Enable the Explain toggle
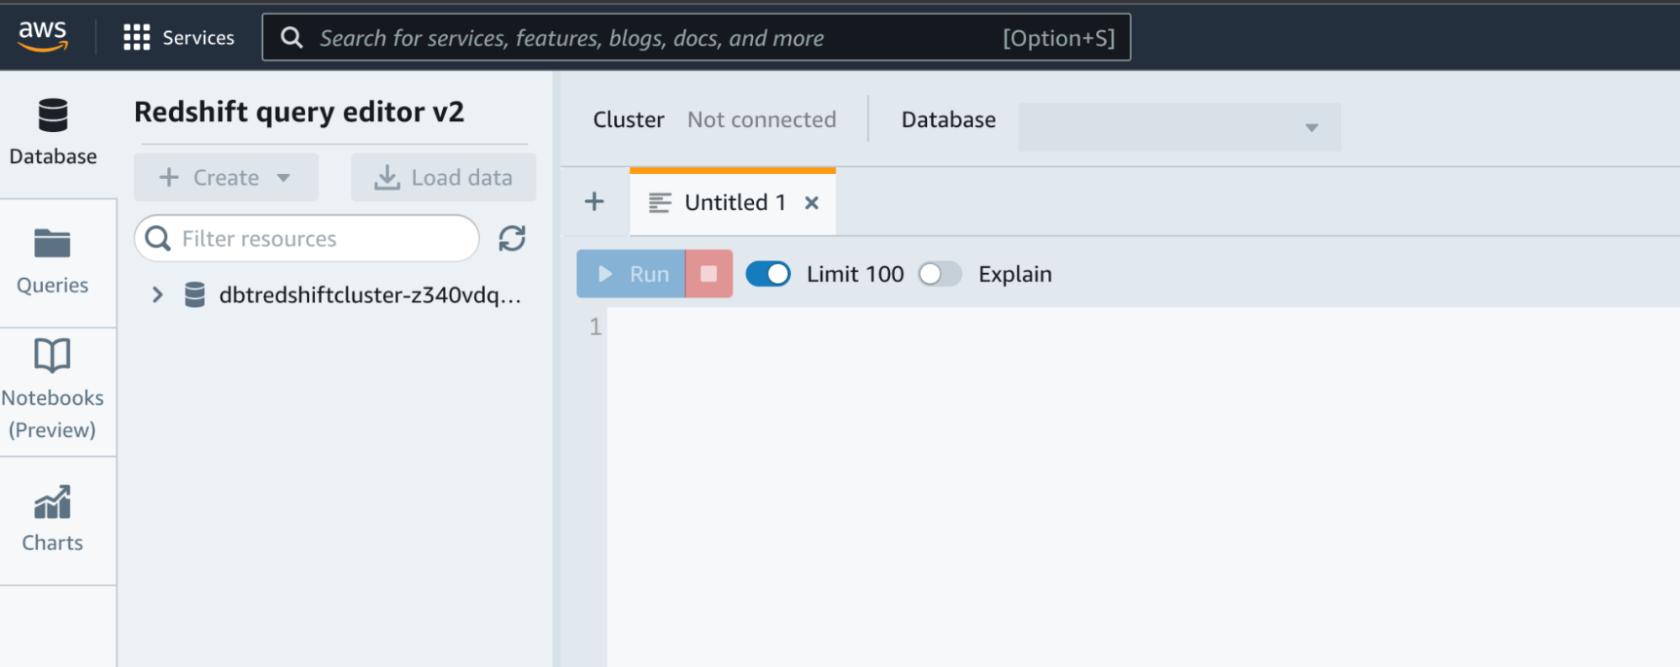The height and width of the screenshot is (667, 1680). (940, 274)
